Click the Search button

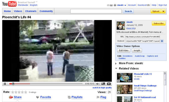pos(128,11)
